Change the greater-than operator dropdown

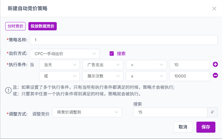coord(146,65)
